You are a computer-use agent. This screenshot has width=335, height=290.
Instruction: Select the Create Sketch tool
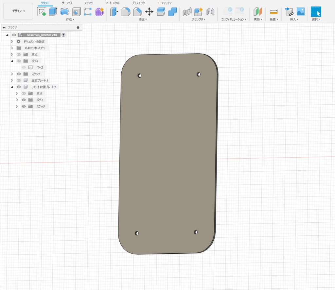point(42,12)
